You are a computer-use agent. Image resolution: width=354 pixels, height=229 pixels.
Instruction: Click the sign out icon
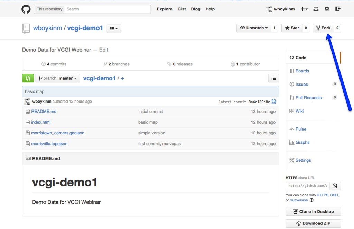[x=338, y=9]
